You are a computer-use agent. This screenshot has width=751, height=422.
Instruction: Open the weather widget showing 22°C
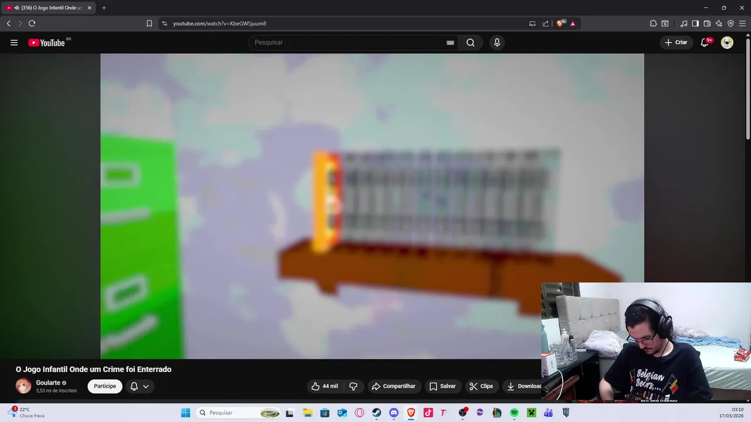(x=28, y=413)
